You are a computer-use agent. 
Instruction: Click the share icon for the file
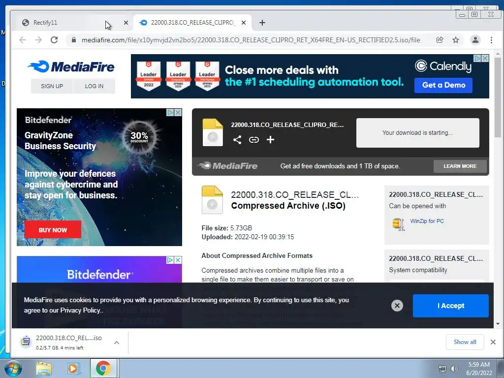(237, 139)
